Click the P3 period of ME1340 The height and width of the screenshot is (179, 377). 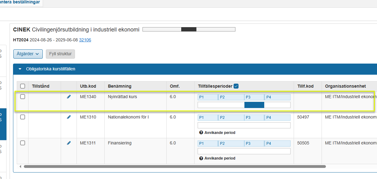(254, 97)
